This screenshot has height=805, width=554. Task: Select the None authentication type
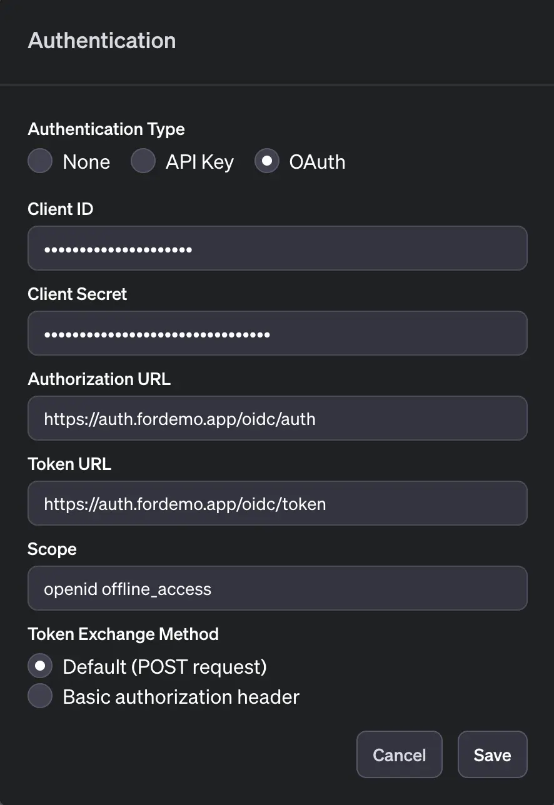coord(40,161)
